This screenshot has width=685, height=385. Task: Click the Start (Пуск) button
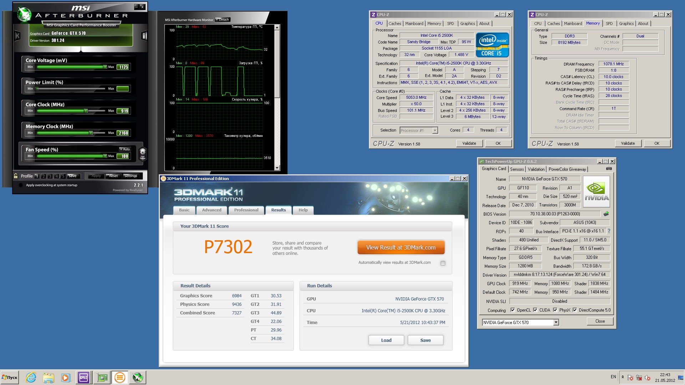(10, 378)
